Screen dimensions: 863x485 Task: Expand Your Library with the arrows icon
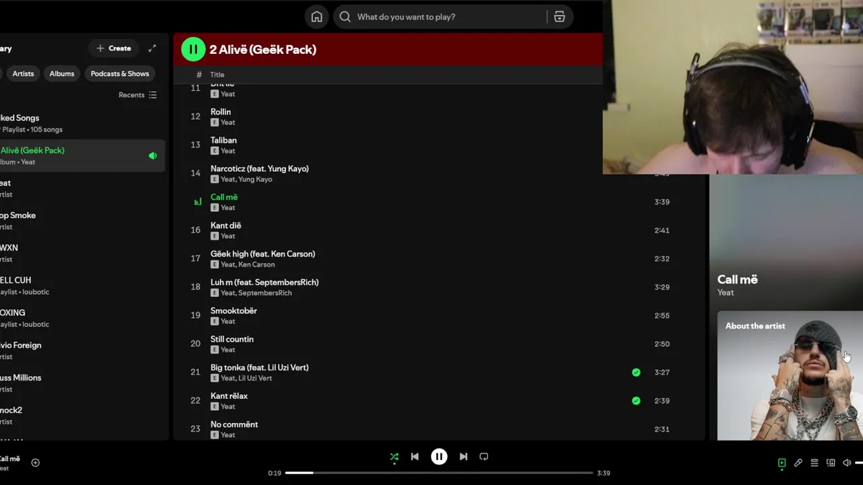[x=152, y=48]
